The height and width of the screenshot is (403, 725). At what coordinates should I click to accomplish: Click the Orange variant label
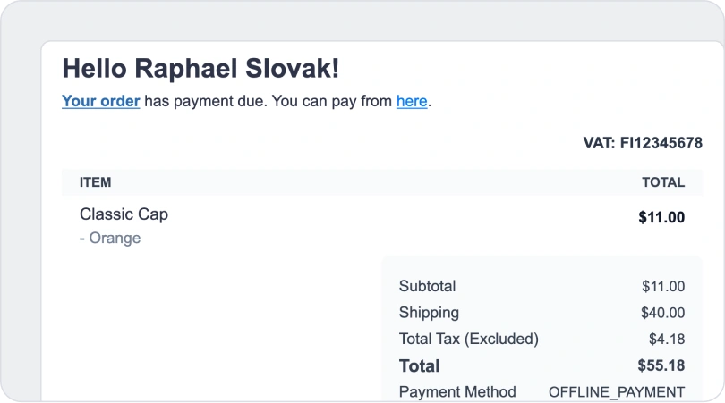[x=110, y=239]
